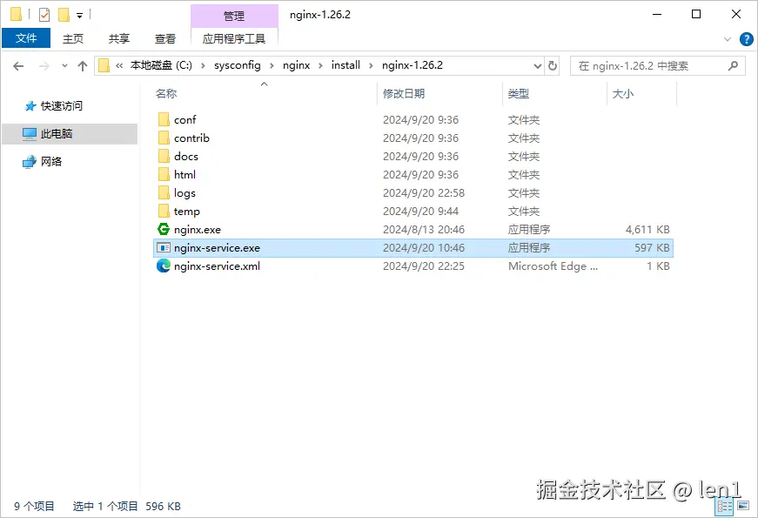758x518 pixels.
Task: Click the search magnifier icon
Action: click(x=733, y=65)
